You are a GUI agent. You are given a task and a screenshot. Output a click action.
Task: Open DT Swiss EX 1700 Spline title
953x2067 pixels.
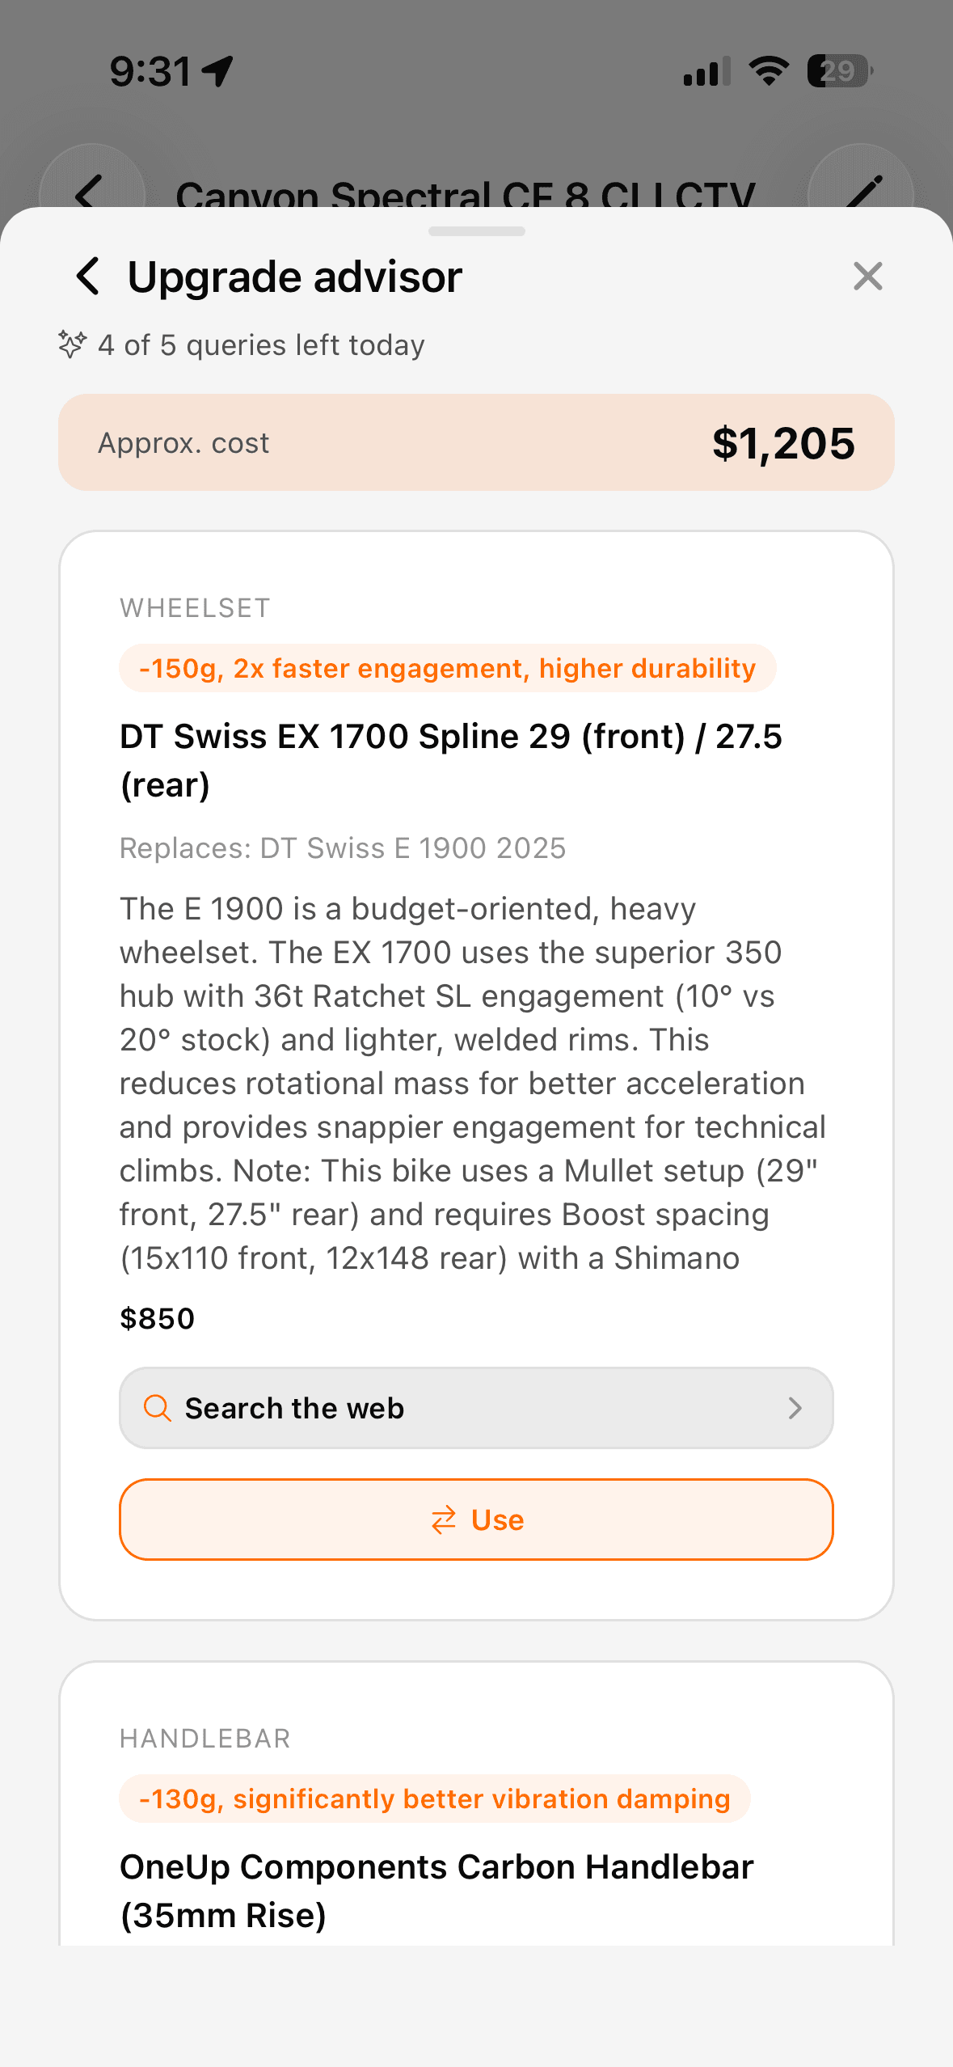tap(451, 760)
